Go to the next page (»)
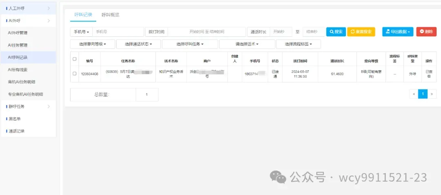 [432, 94]
